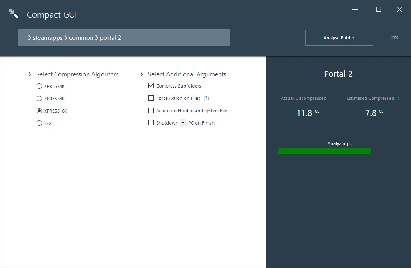Click the green Analyzing progress bar
Image resolution: width=411 pixels, height=268 pixels.
[324, 151]
